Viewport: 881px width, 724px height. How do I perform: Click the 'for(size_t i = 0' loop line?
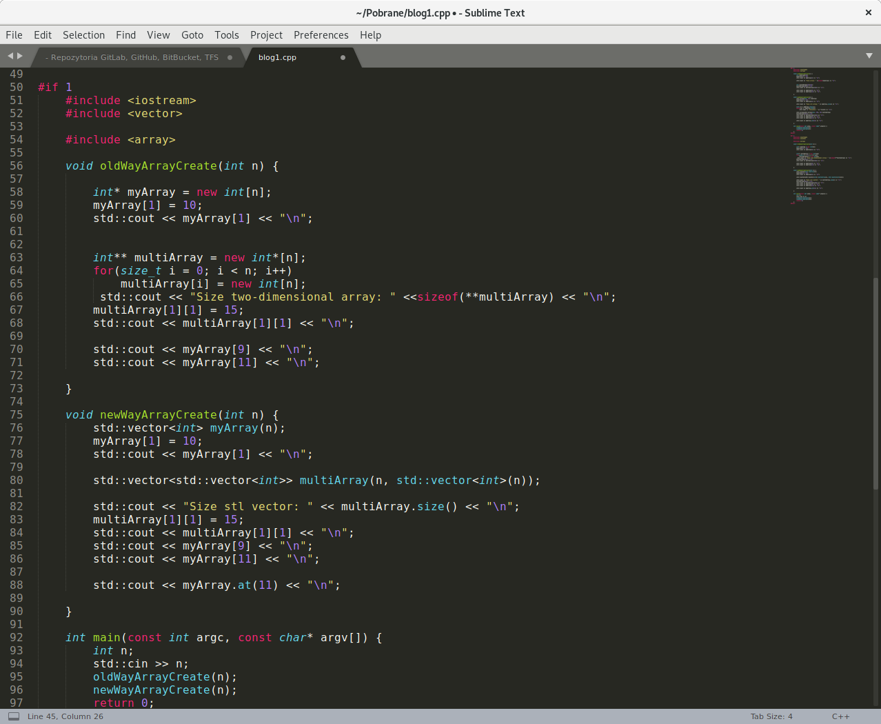click(x=193, y=270)
